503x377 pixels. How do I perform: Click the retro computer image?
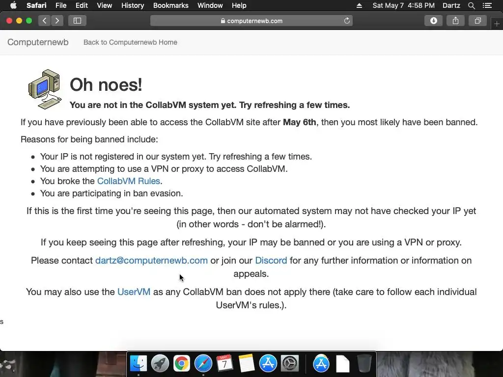[x=45, y=89]
